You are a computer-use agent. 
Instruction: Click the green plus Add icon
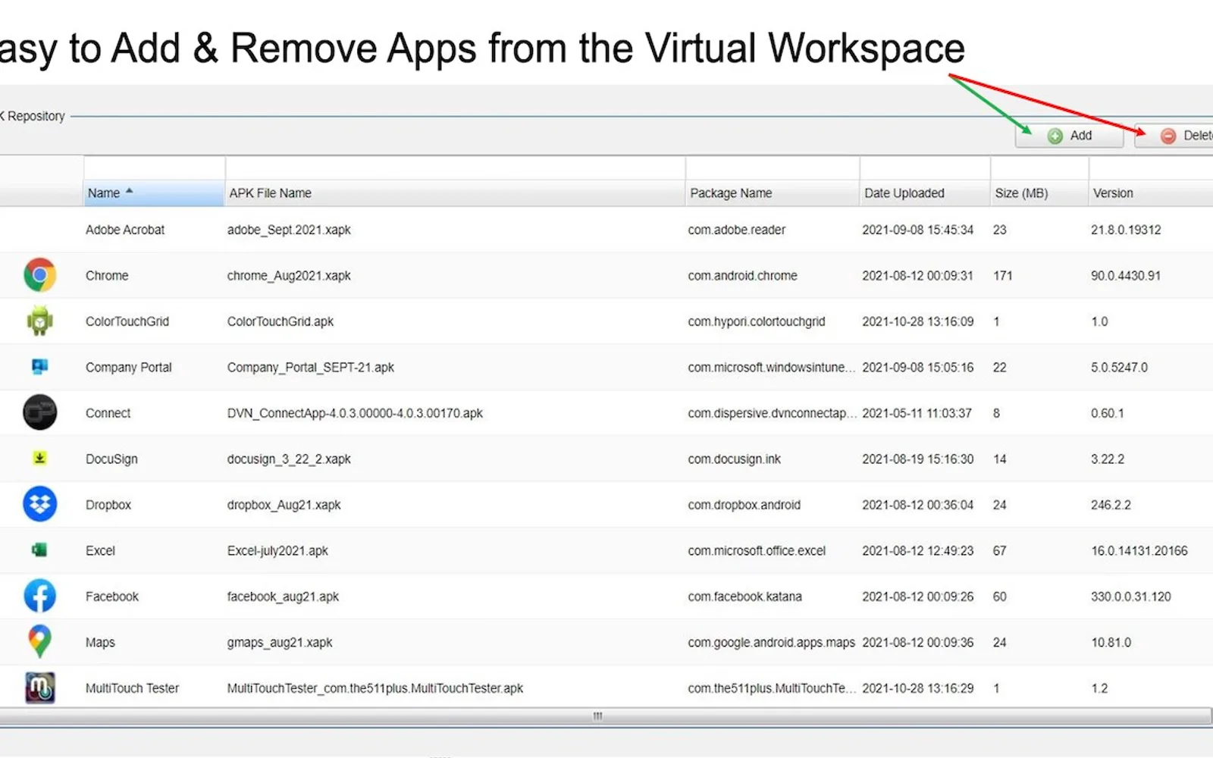pos(1055,136)
